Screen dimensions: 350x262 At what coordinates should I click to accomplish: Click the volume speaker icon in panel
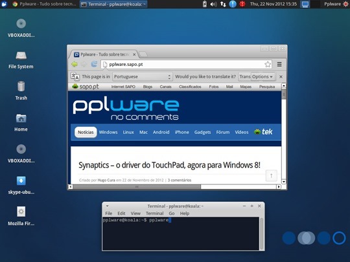click(x=213, y=4)
